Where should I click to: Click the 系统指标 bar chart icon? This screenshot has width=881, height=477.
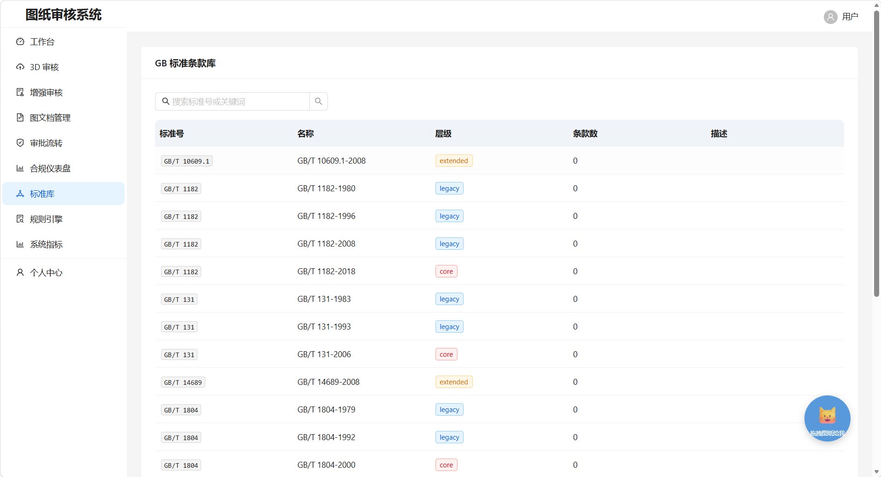20,244
